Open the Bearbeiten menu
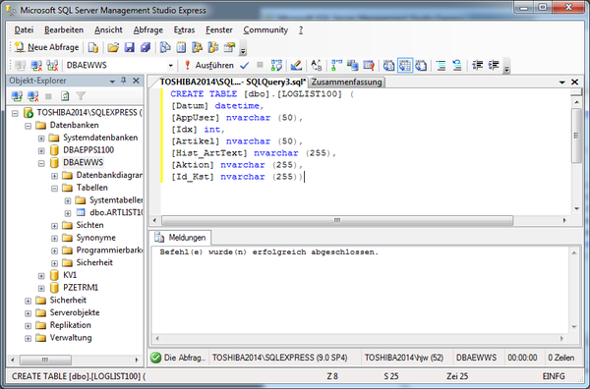 point(64,30)
